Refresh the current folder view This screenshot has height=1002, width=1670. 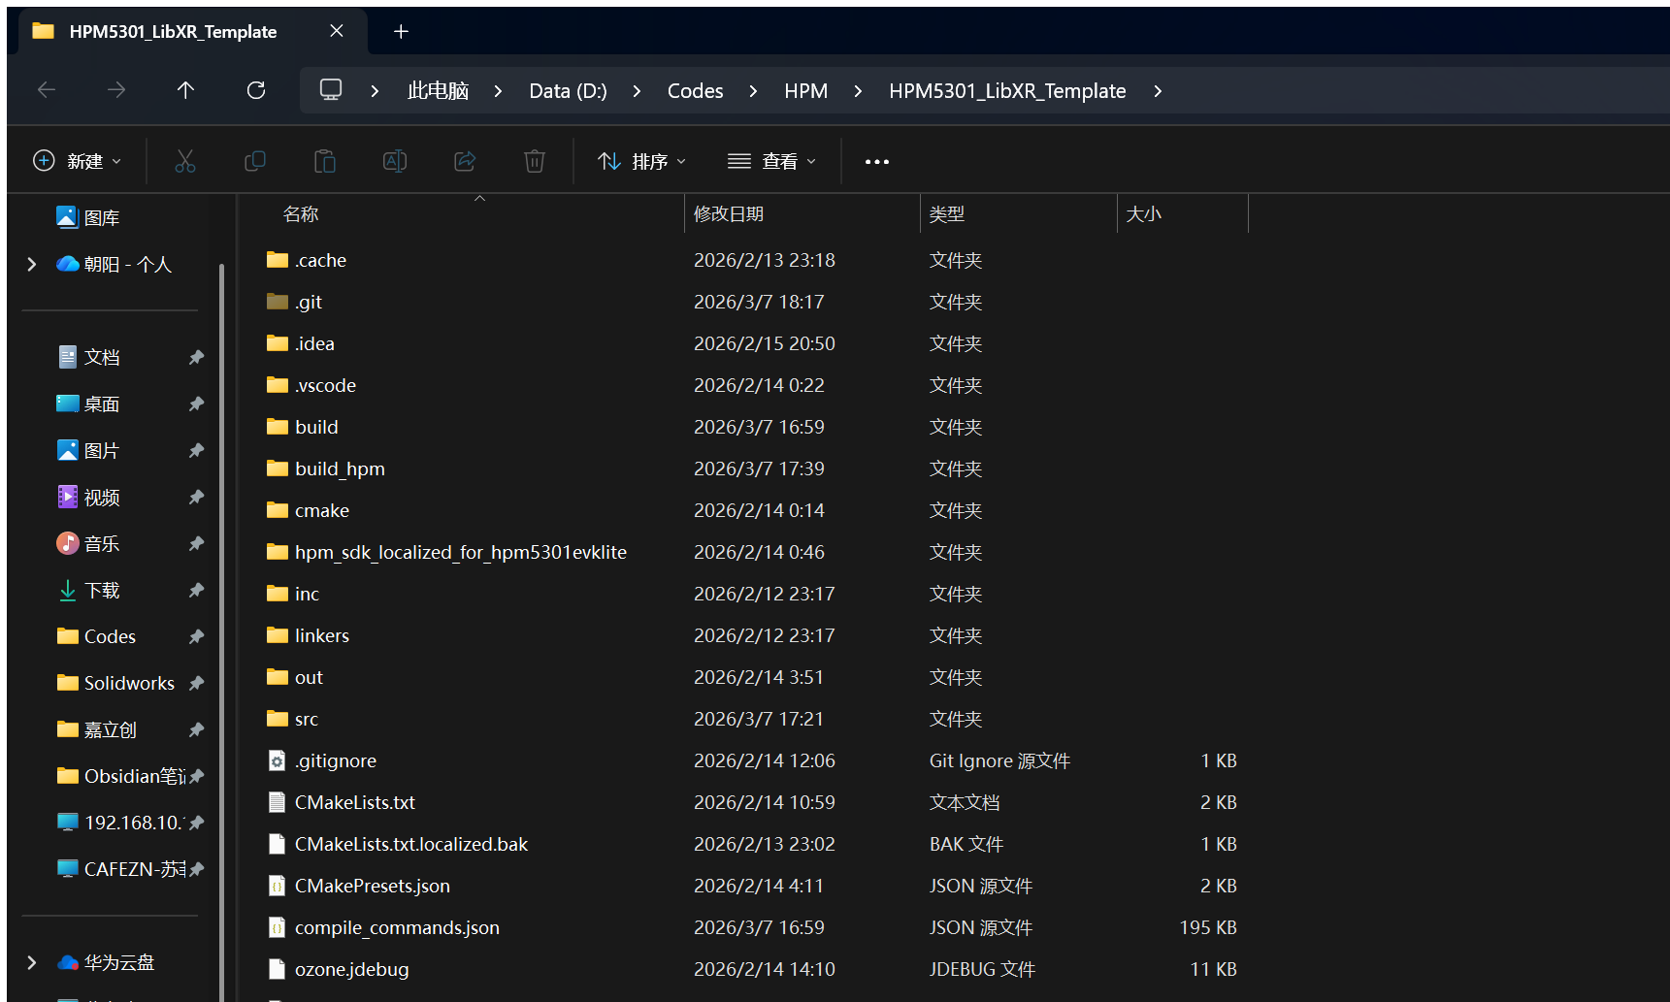[256, 90]
